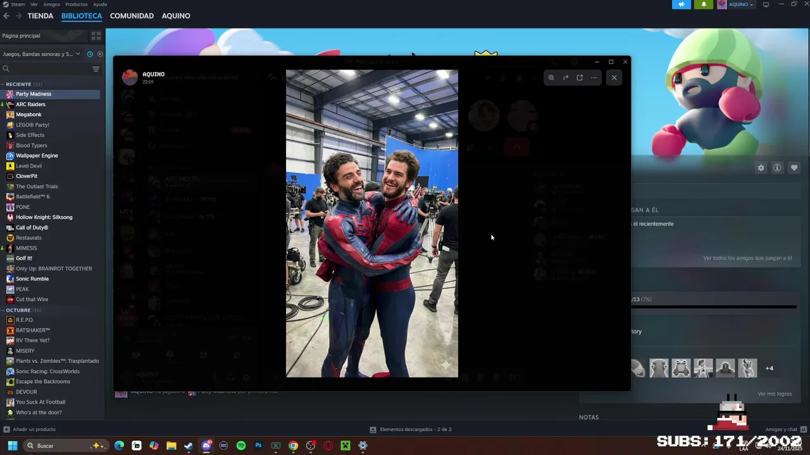Toggle Steam Big Picture monitor icon

click(766, 4)
